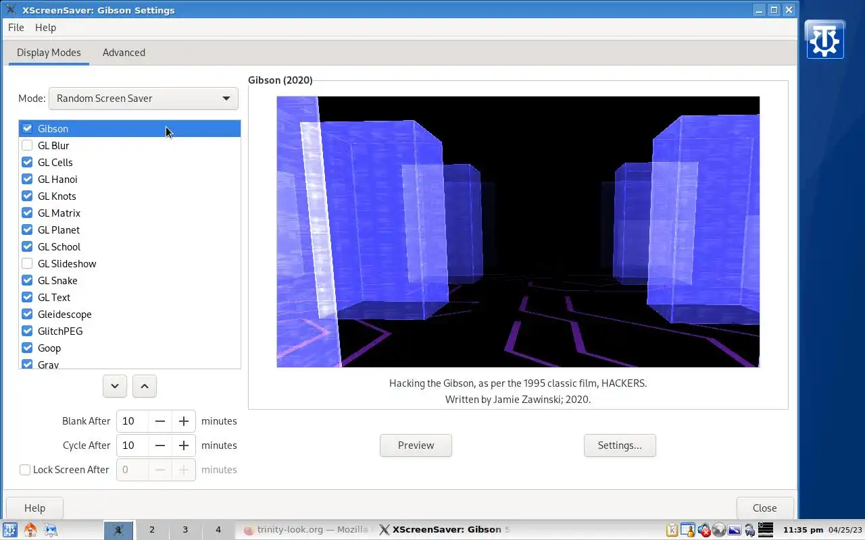Screen dimensions: 865x540
Task: Disable the GL Matrix checkbox
Action: [x=27, y=213]
